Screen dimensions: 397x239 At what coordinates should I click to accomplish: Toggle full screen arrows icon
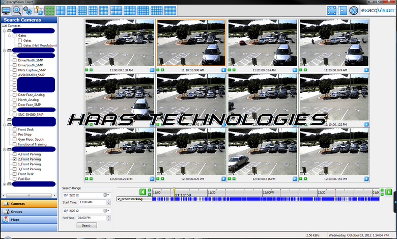tap(332, 11)
